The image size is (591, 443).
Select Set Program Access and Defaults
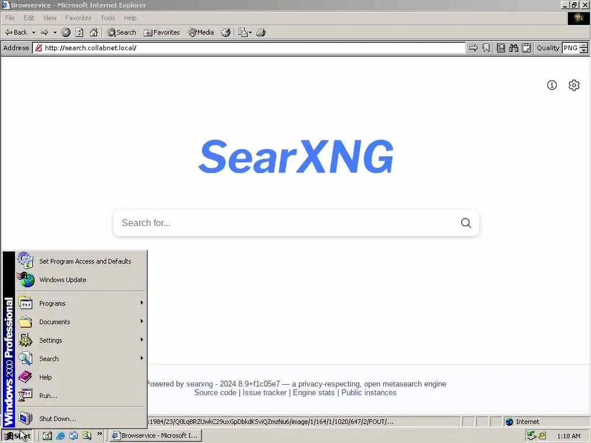[81, 261]
